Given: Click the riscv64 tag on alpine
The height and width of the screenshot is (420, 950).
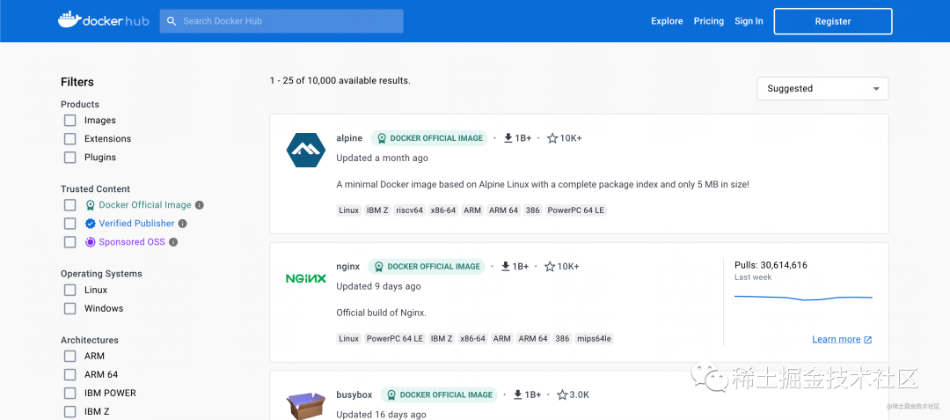Looking at the screenshot, I should (410, 210).
